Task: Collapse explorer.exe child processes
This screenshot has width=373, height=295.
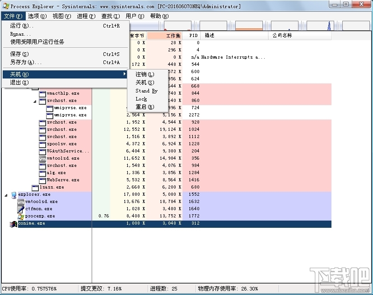Action: 5,194
